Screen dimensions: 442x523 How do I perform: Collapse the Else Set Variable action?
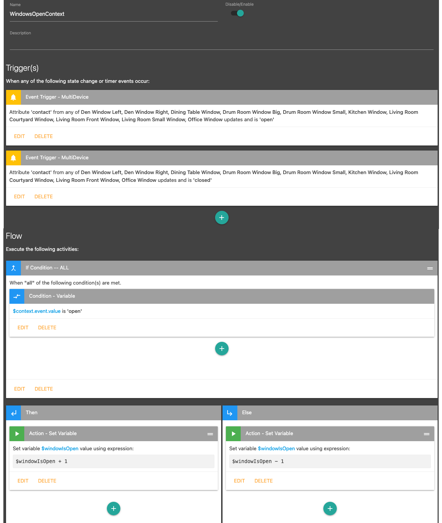(426, 434)
